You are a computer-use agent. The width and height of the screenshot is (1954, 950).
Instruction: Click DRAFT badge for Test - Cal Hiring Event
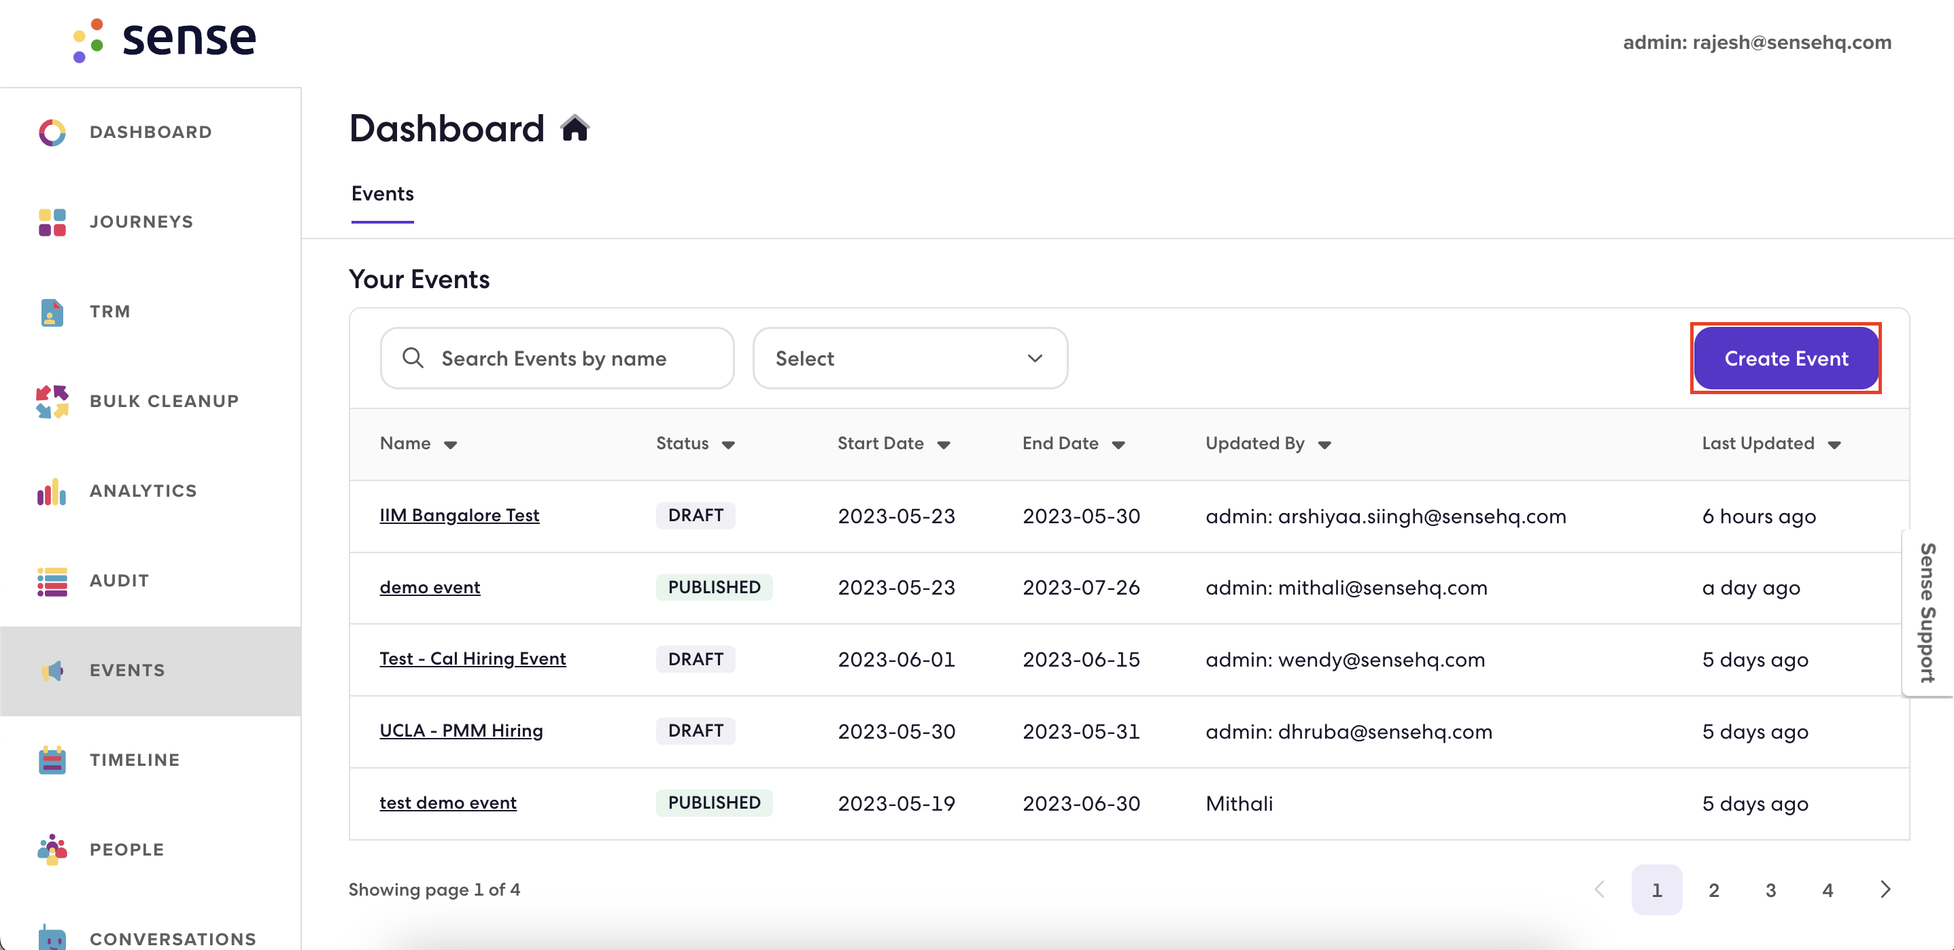coord(695,659)
